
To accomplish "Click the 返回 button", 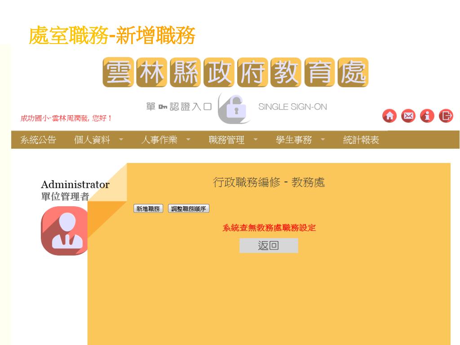I will point(269,246).
